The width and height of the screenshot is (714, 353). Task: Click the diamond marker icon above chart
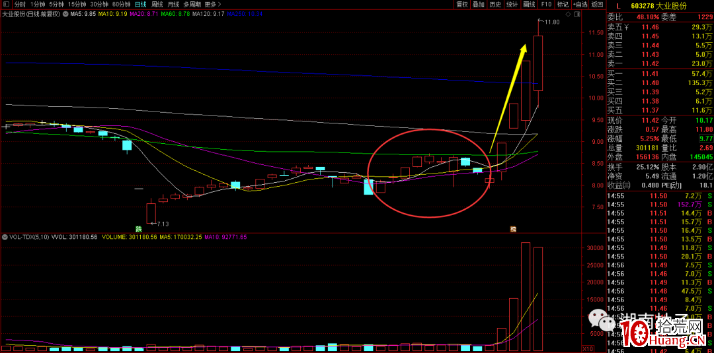567,15
